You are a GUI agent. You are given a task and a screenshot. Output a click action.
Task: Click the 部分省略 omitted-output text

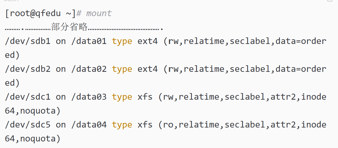point(69,27)
